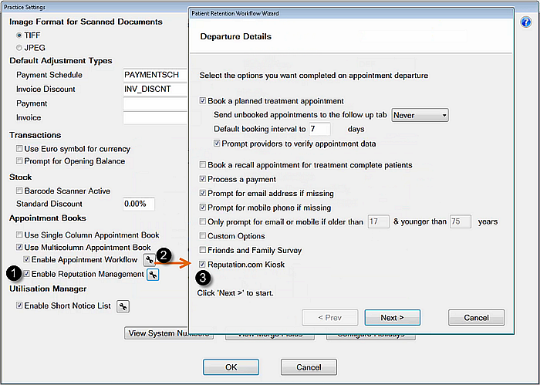
Task: Check Use Single Column Appointment Book
Action: click(19, 235)
